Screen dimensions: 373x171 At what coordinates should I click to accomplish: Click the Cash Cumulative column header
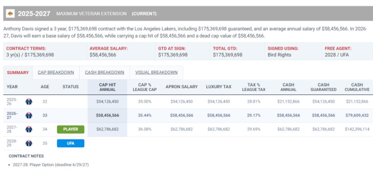coord(357,87)
